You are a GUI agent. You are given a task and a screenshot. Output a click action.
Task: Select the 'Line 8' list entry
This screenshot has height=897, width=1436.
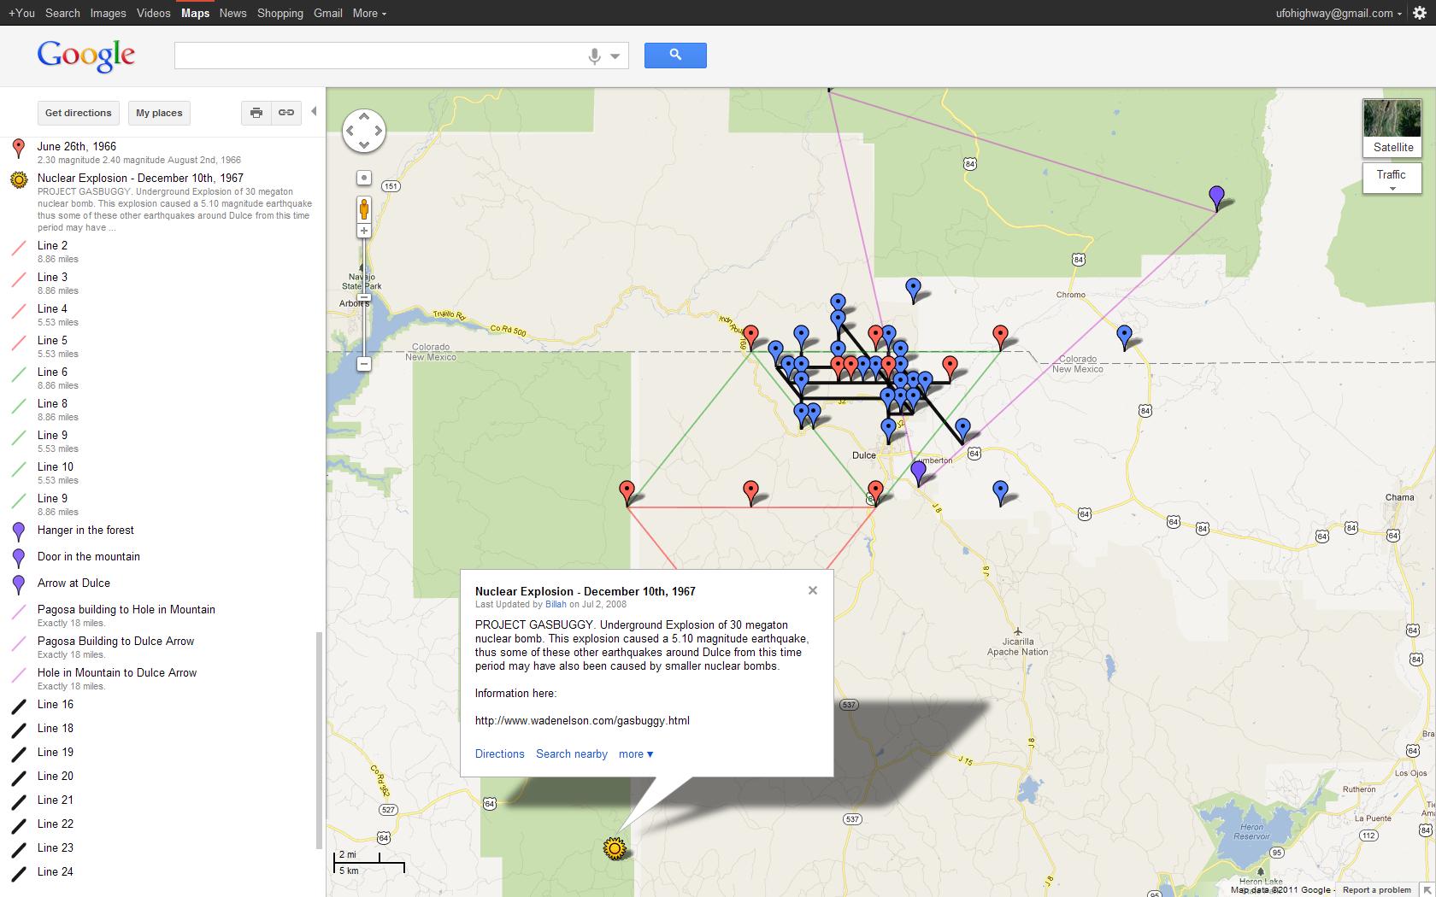pos(52,404)
